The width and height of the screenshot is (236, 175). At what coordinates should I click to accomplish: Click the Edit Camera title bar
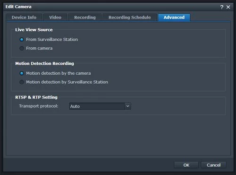[110, 7]
